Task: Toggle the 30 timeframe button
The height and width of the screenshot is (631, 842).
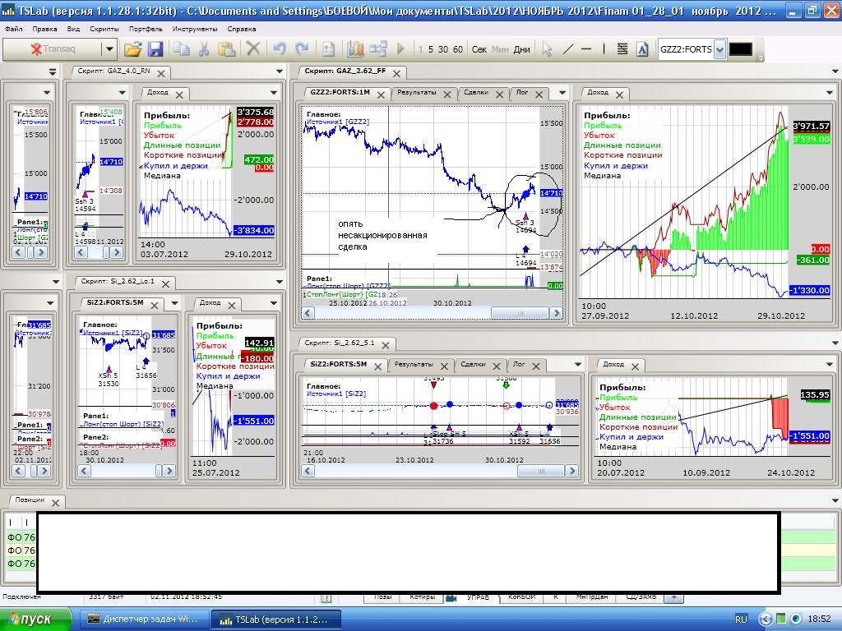Action: point(443,49)
